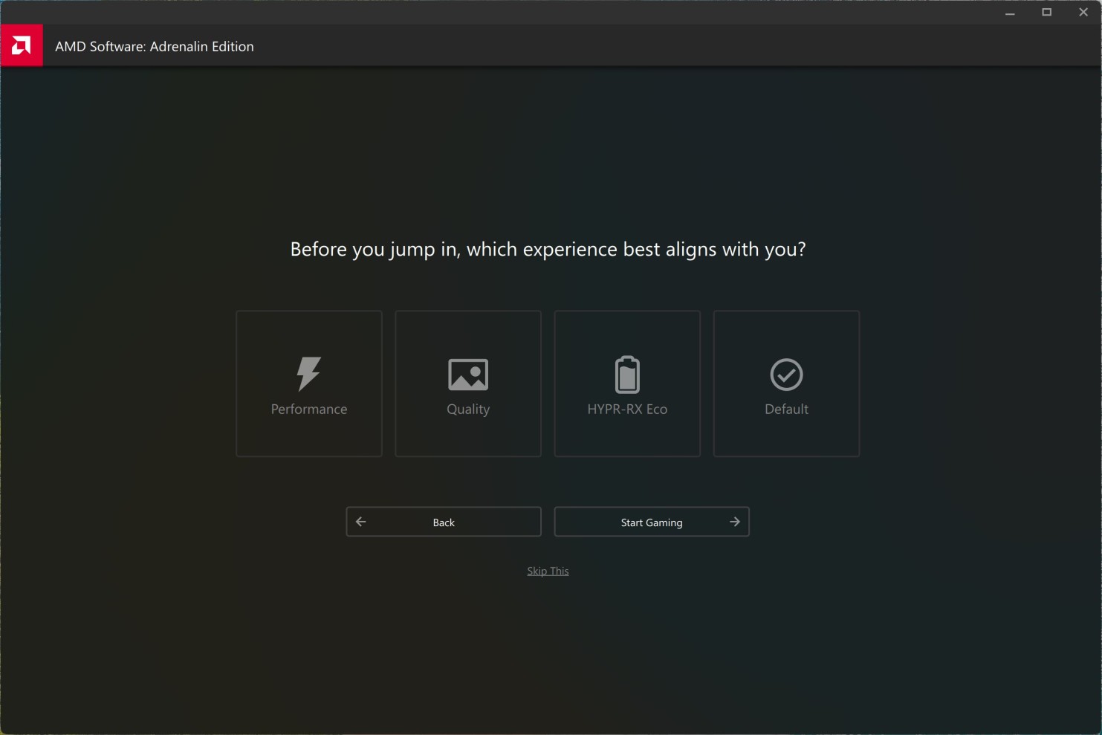Click the Back button

click(443, 522)
